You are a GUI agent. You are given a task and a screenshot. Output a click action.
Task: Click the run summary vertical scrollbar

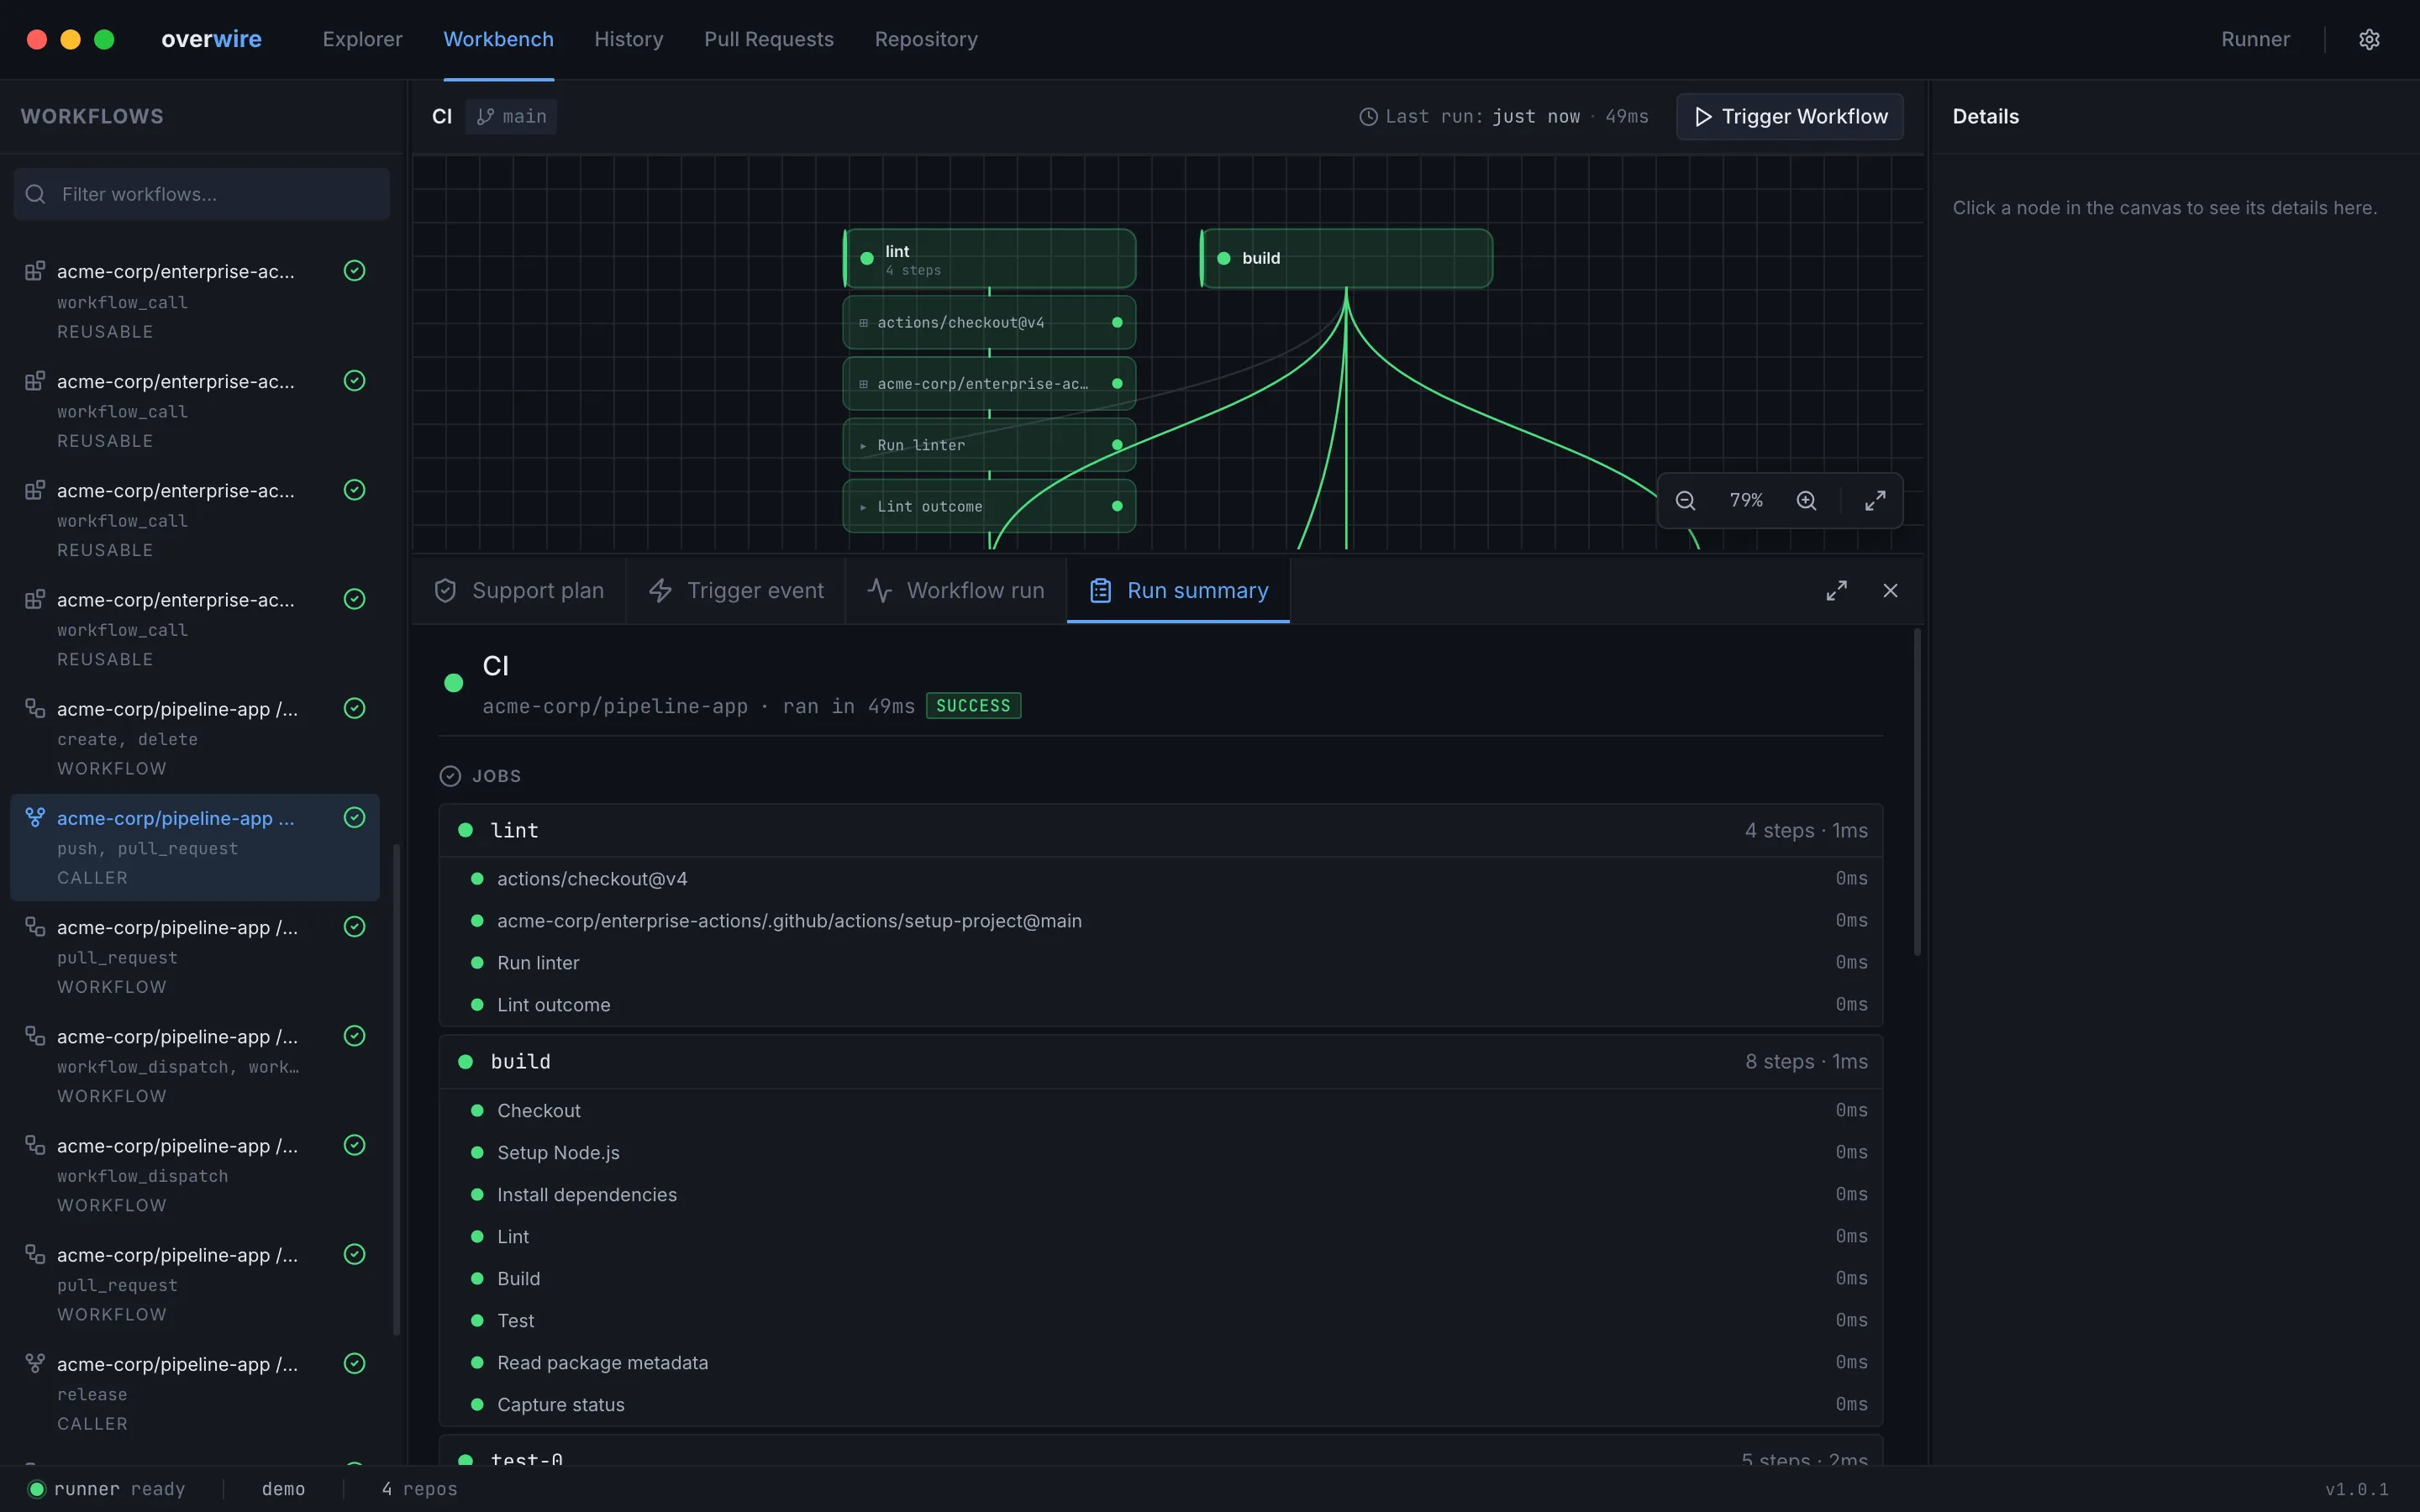1916,792
